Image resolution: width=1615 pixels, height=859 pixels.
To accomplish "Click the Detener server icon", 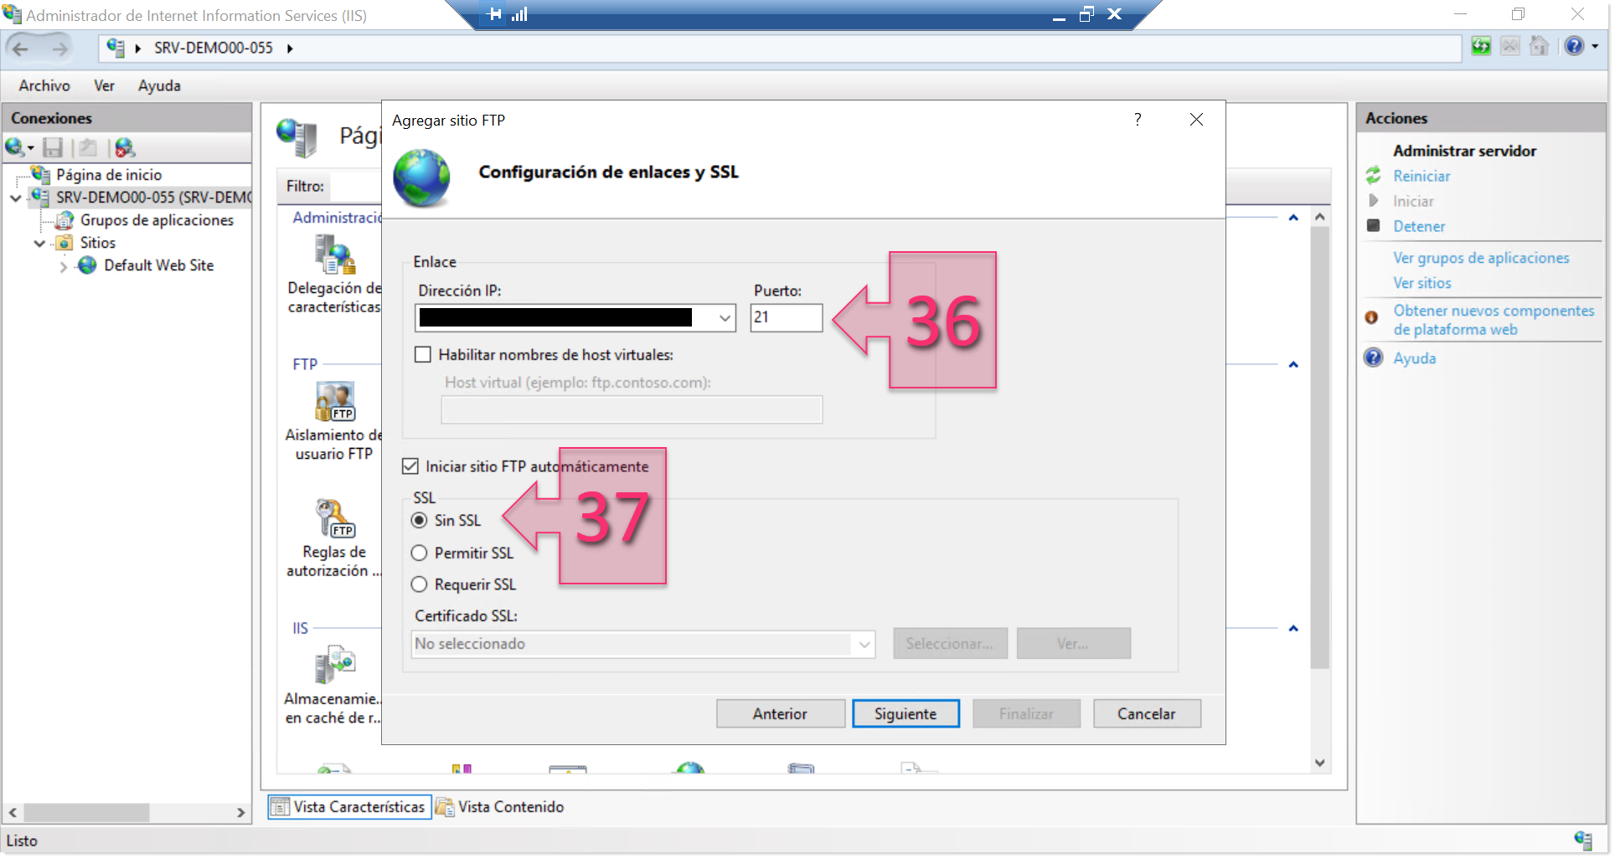I will coord(1374,226).
